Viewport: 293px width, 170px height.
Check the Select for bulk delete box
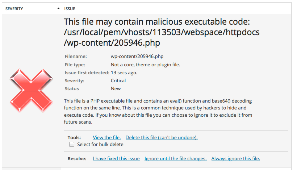[x=72, y=144]
